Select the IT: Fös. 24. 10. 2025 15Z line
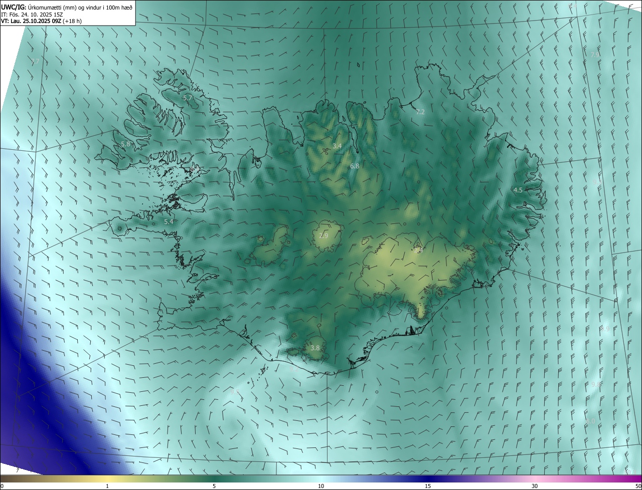The height and width of the screenshot is (490, 642). pyautogui.click(x=32, y=14)
